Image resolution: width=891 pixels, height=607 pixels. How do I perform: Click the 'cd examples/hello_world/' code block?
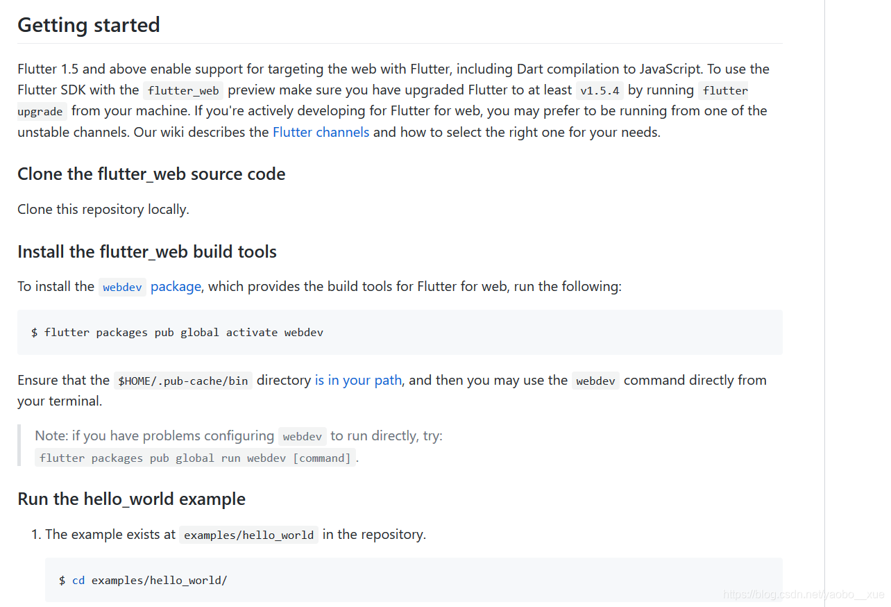pos(414,580)
